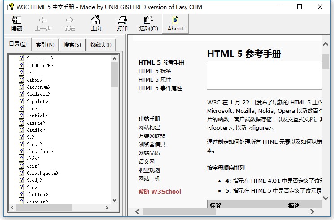Maximize the W3C HTML 5 window
334x220 pixels.
(x=299, y=7)
